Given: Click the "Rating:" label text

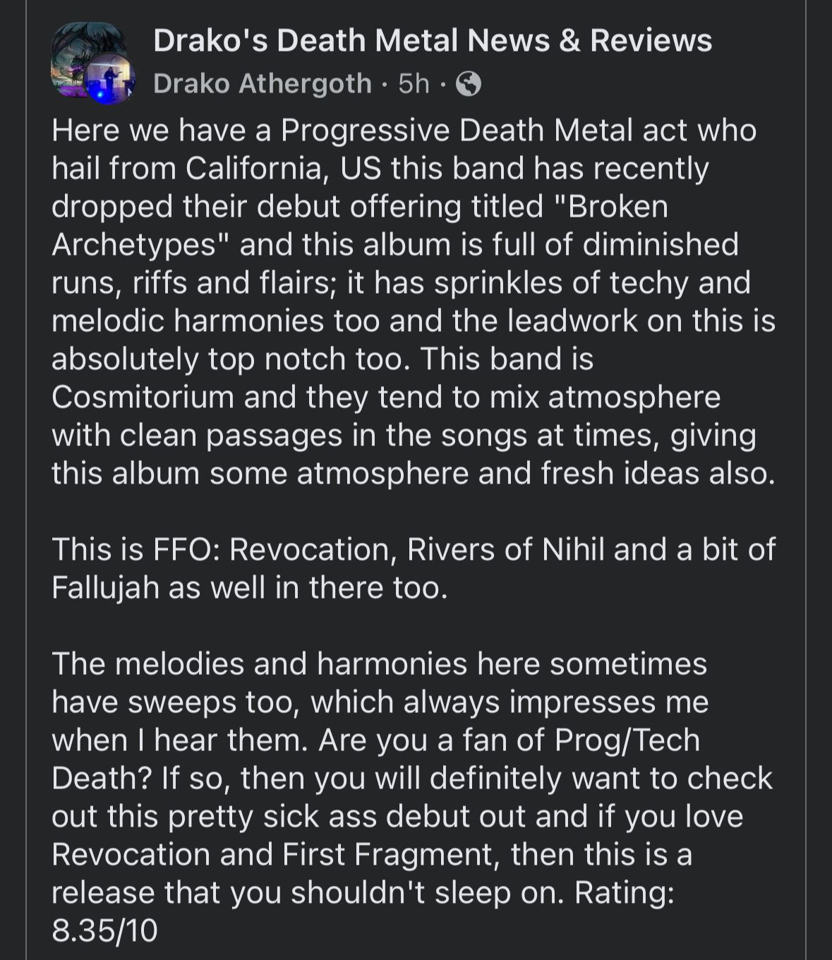Looking at the screenshot, I should (624, 893).
